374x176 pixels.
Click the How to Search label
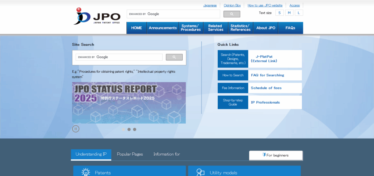[x=233, y=75]
